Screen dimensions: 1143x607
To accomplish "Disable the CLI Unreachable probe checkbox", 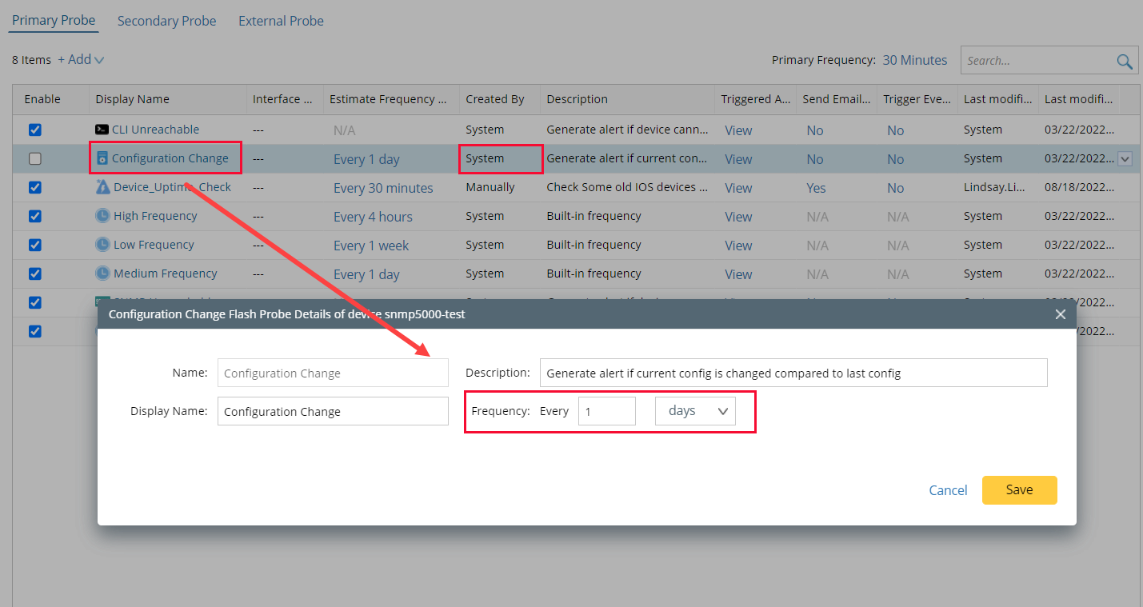I will [x=34, y=129].
